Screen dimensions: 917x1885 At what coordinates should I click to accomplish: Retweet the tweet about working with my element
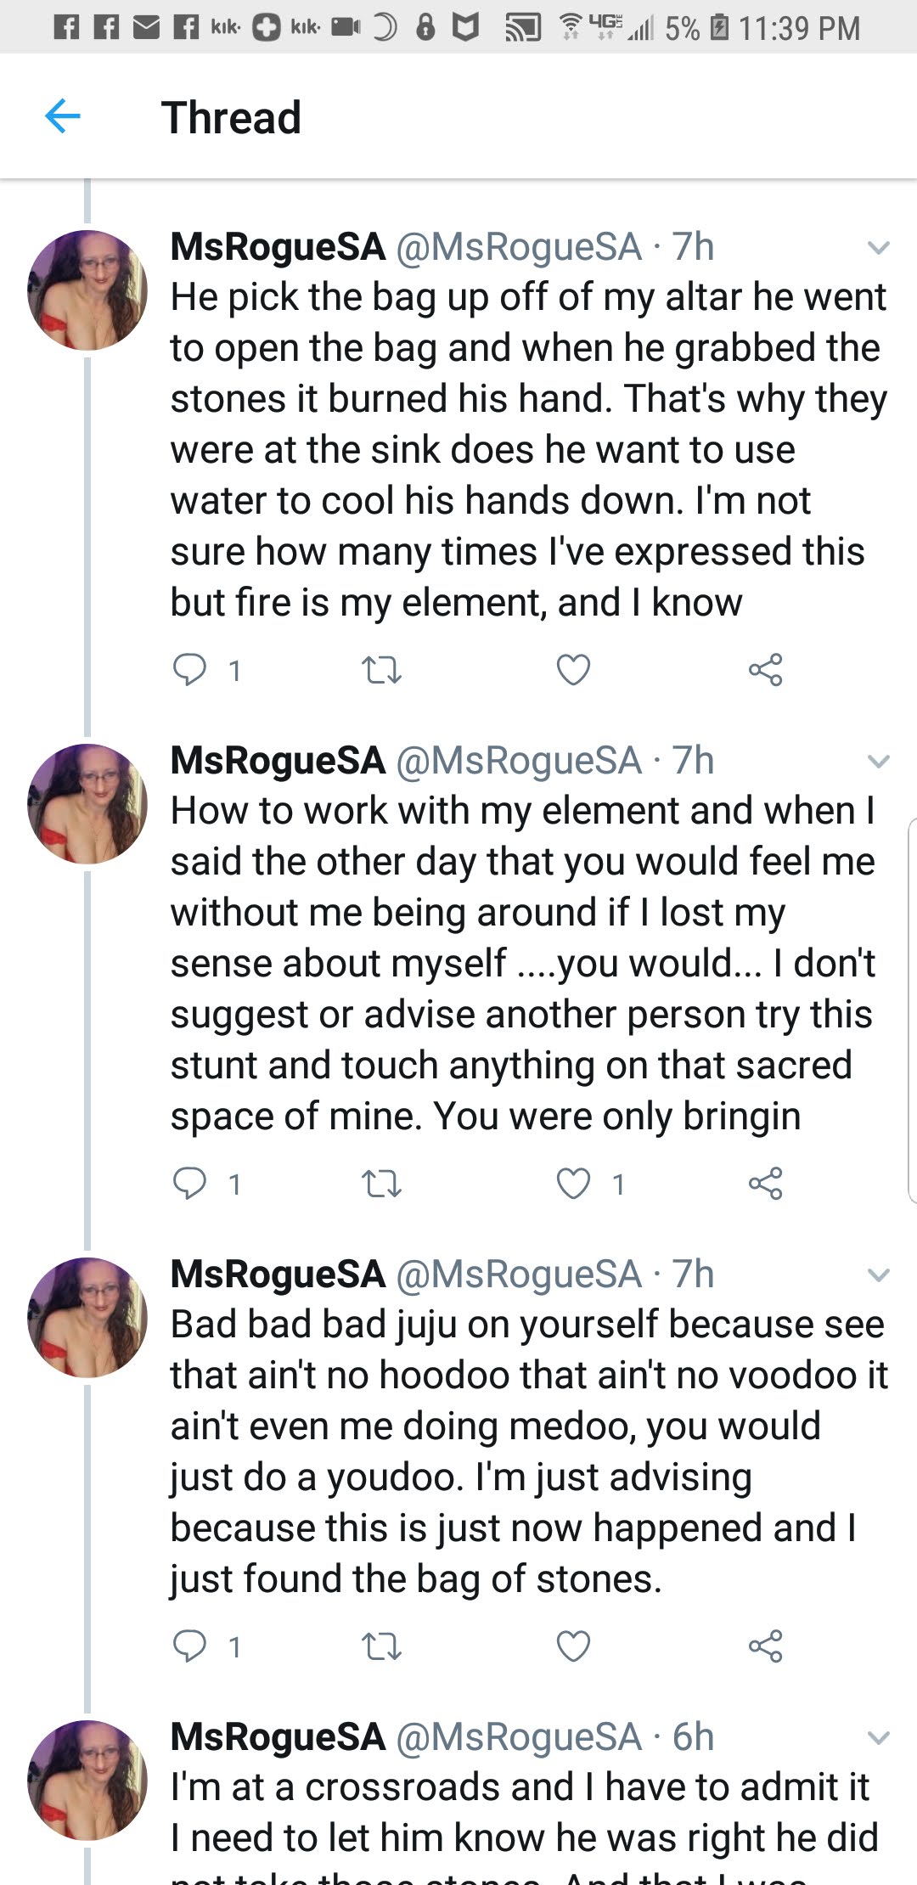point(381,1184)
